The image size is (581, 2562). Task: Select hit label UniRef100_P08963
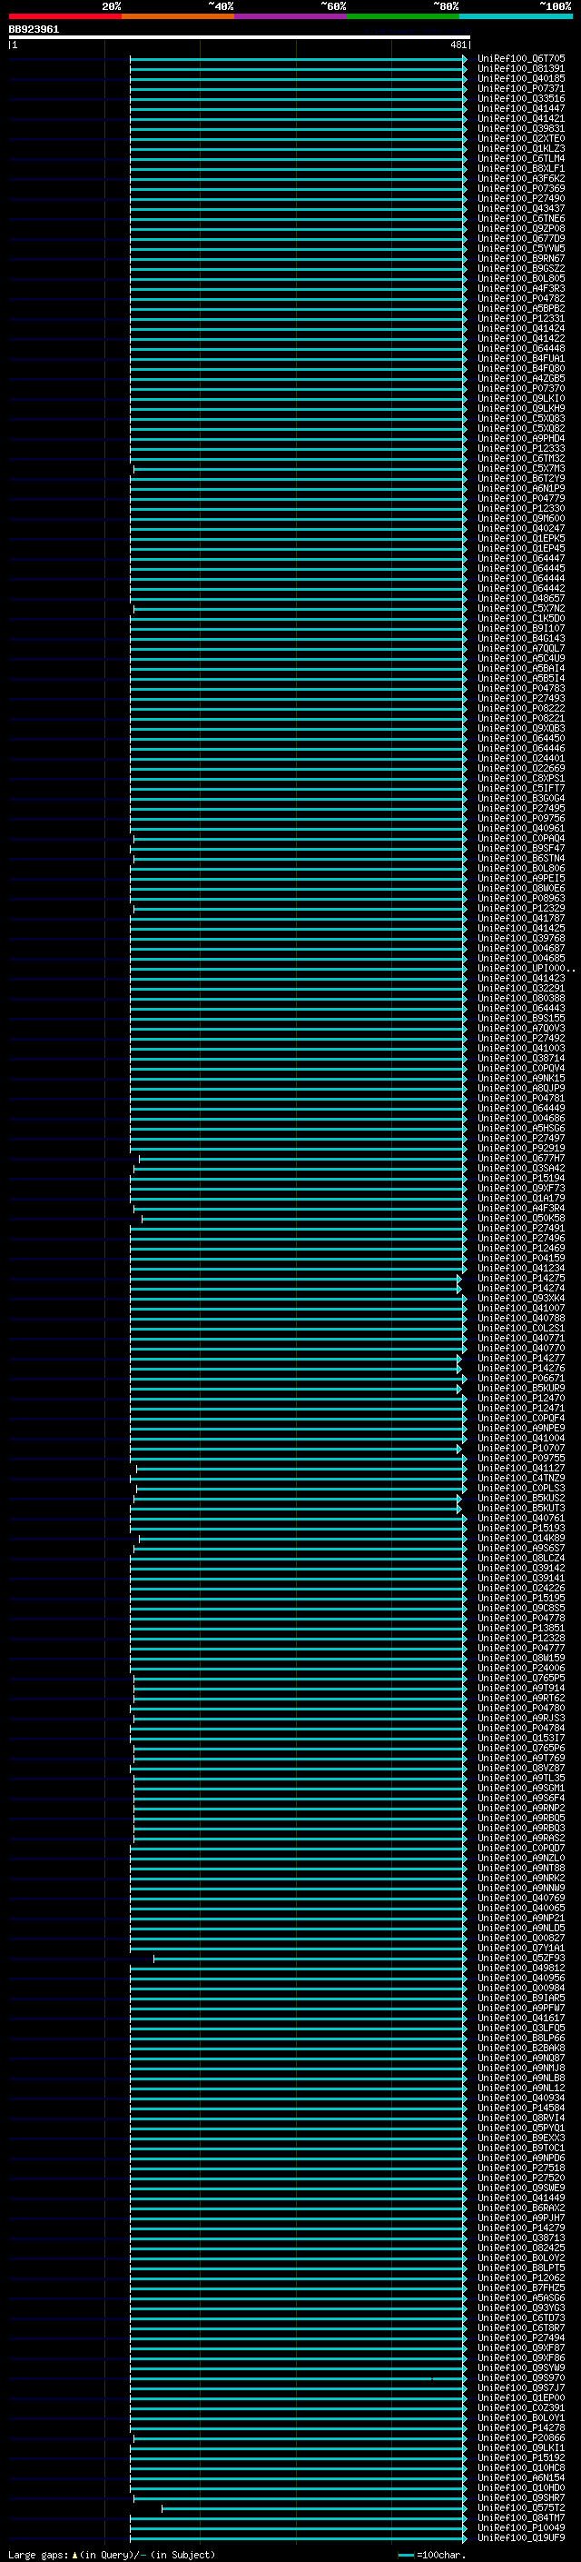pos(521,898)
